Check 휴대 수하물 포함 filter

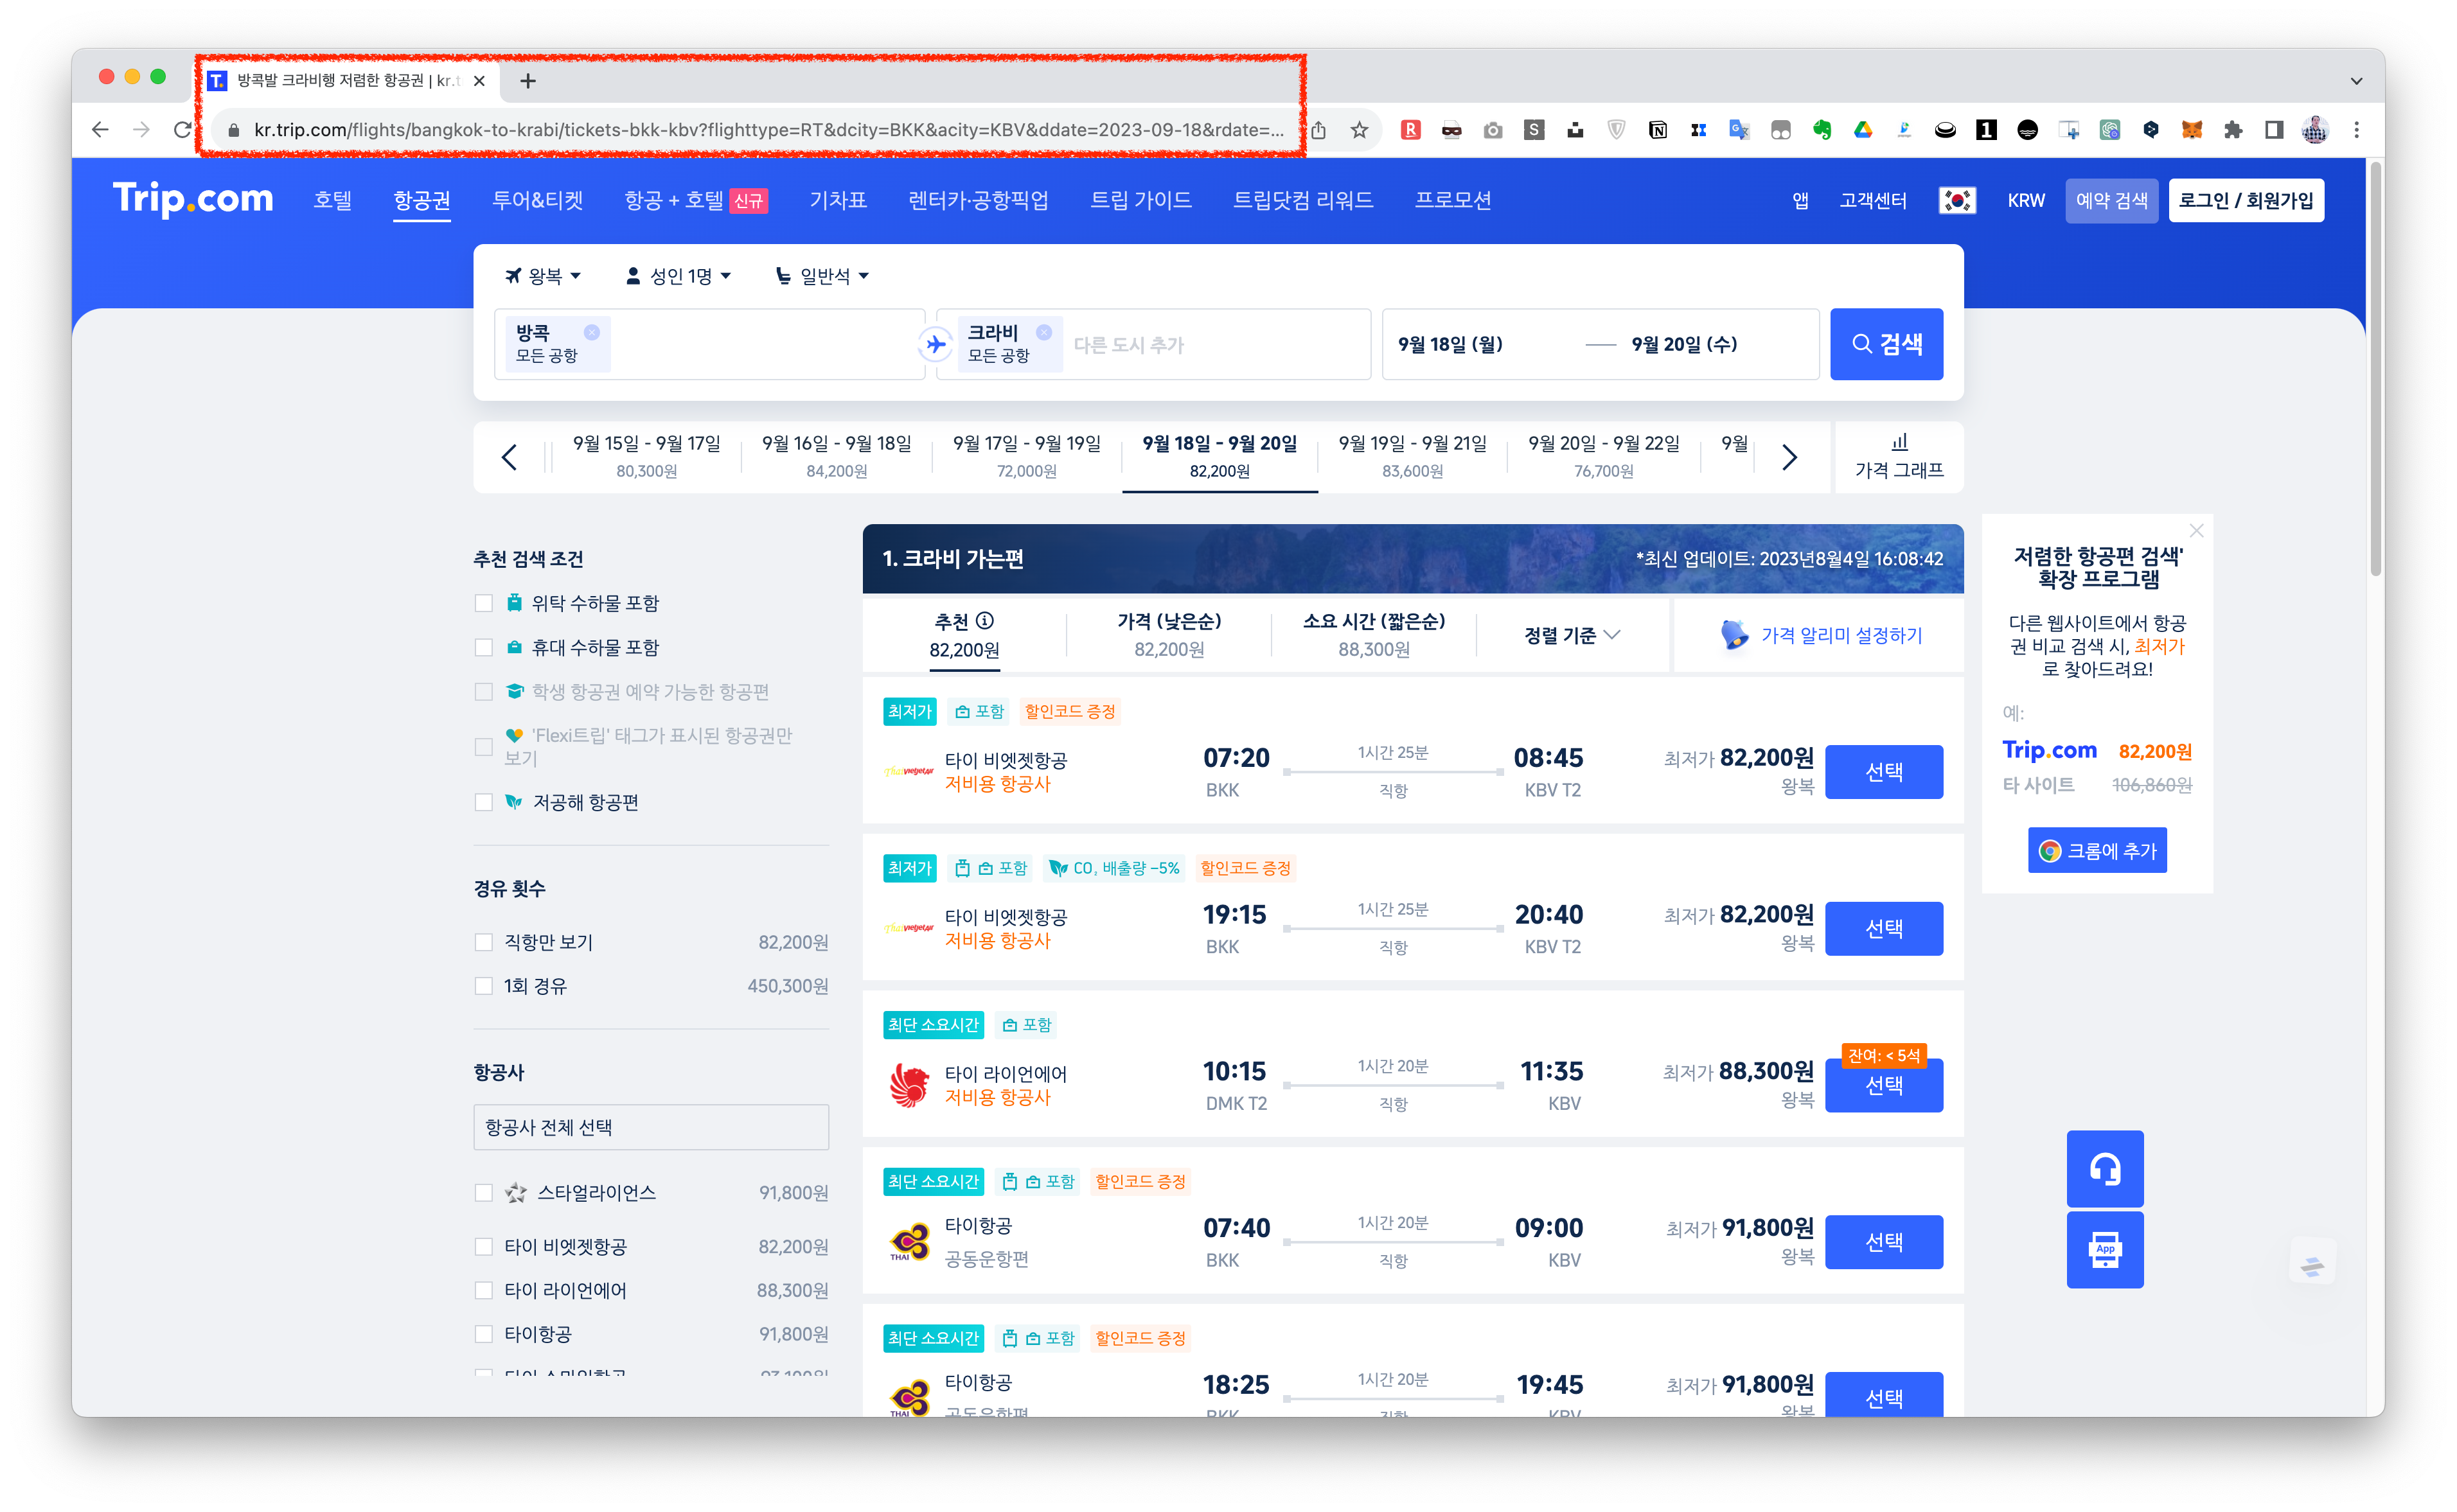point(484,647)
